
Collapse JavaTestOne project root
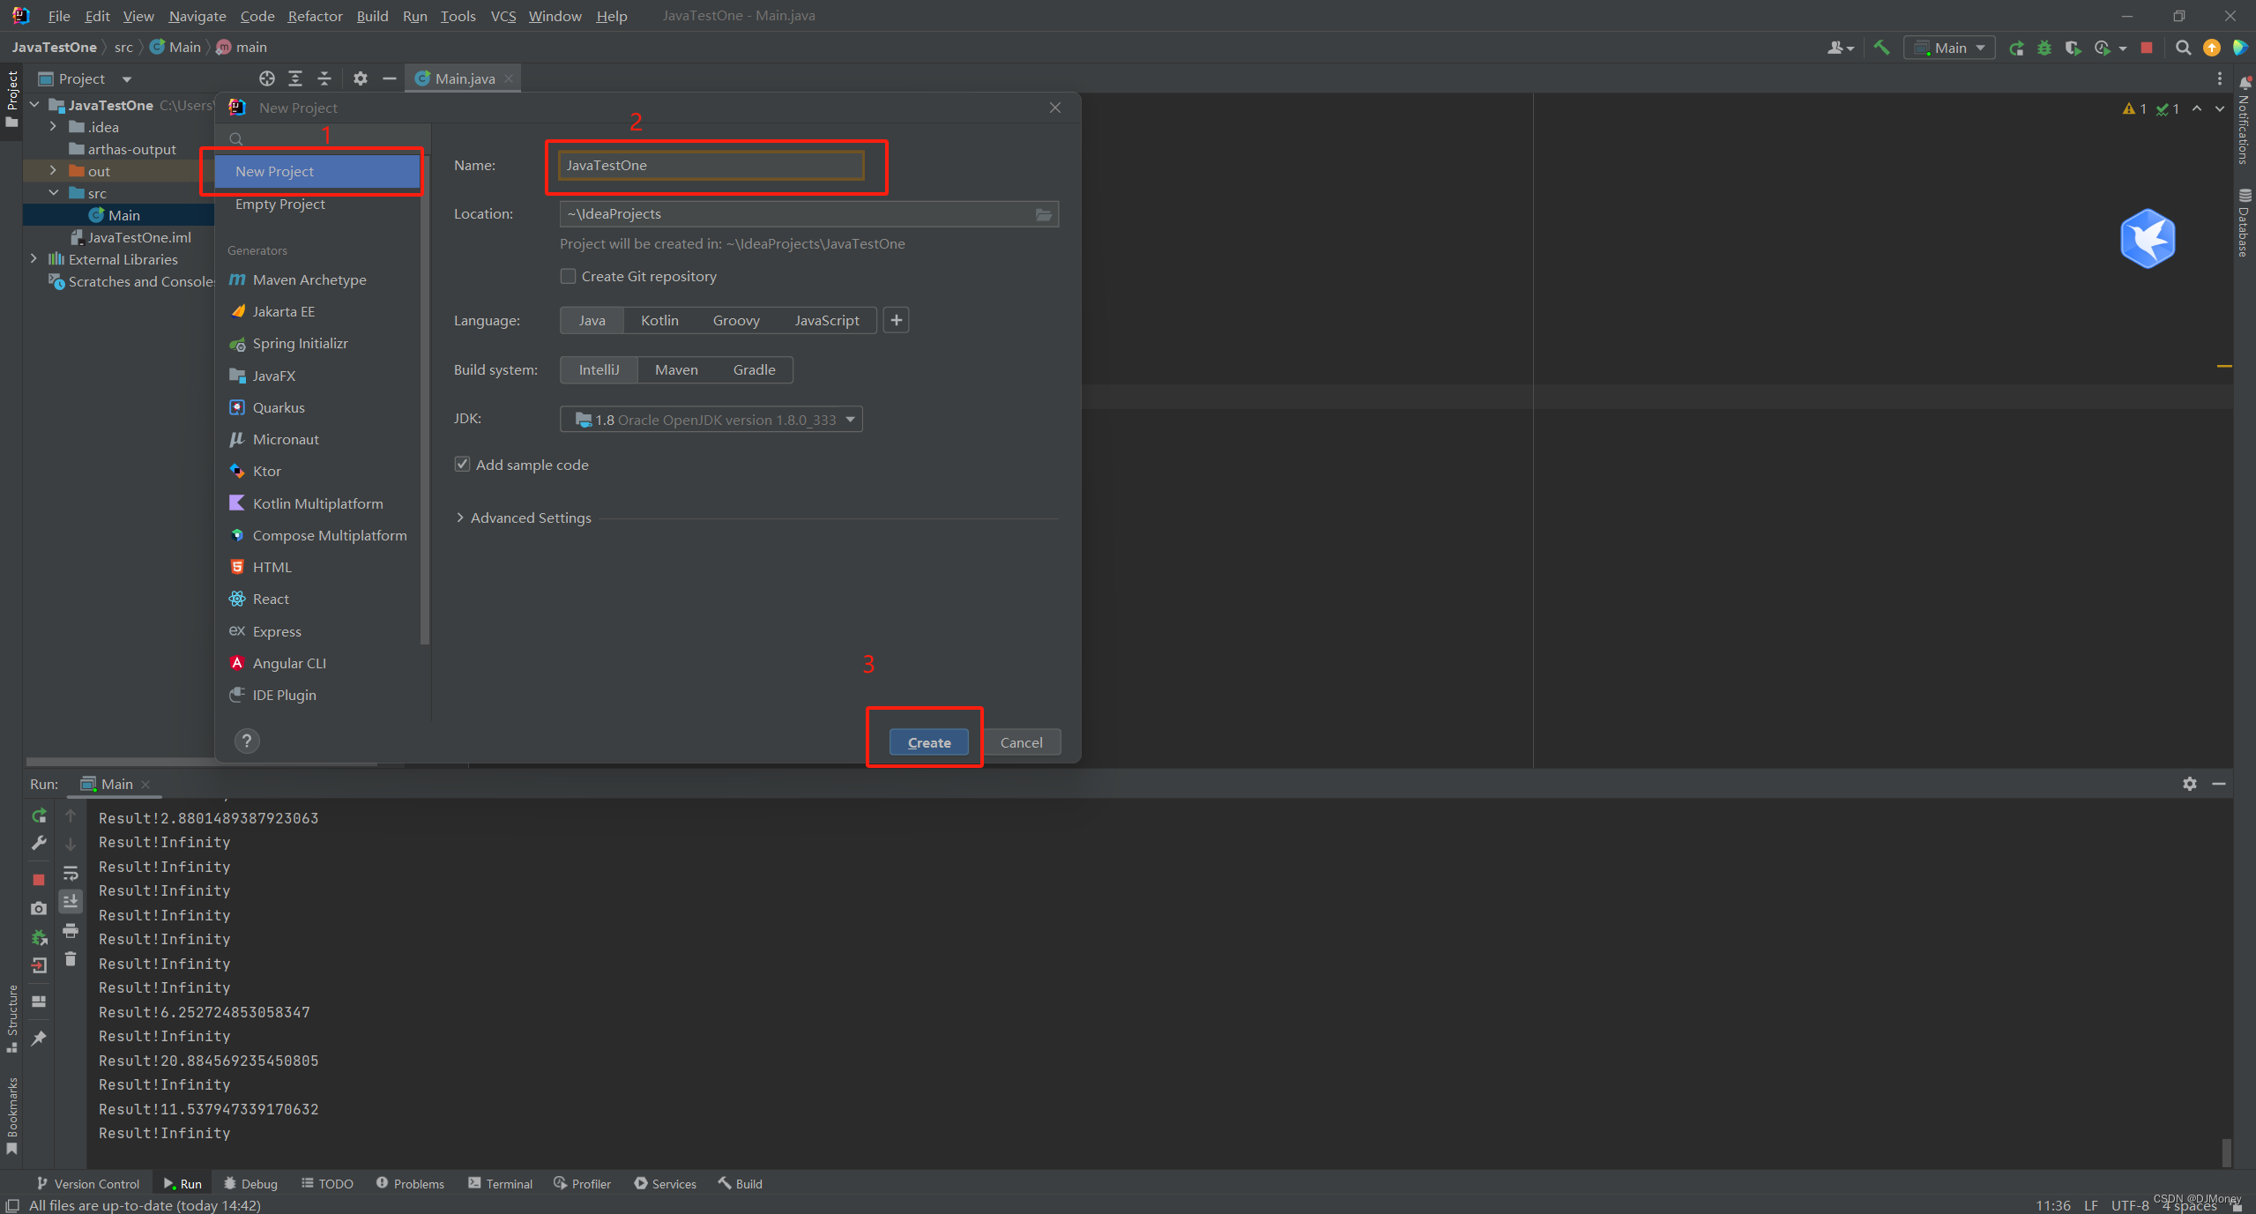point(34,105)
